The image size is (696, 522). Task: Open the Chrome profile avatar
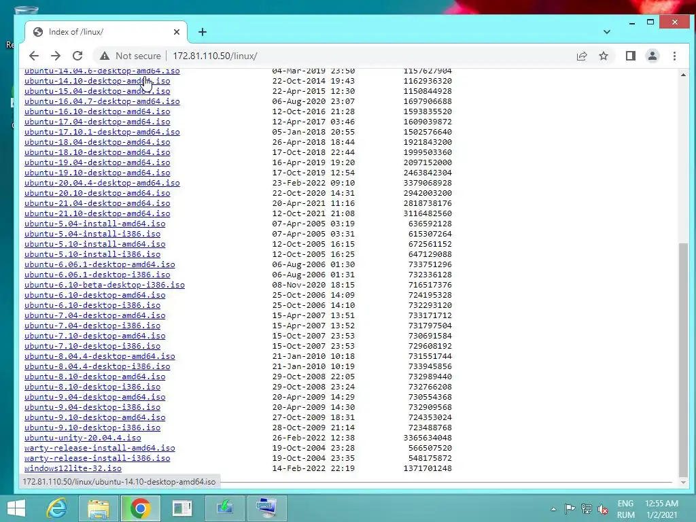coord(652,56)
